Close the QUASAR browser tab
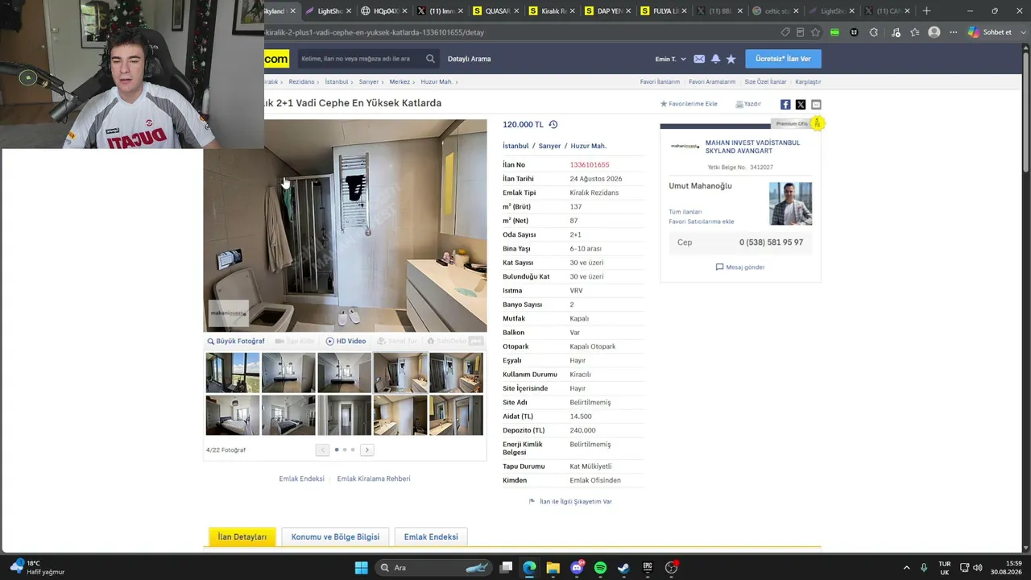This screenshot has height=580, width=1031. tap(516, 11)
